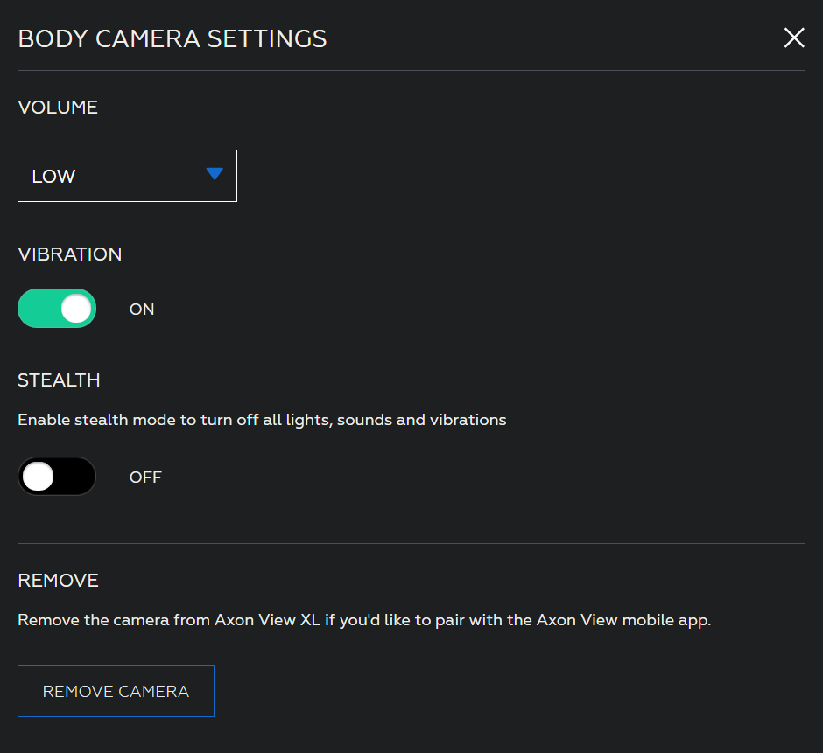Click the blue dropdown triangle icon
This screenshot has width=823, height=753.
click(214, 175)
